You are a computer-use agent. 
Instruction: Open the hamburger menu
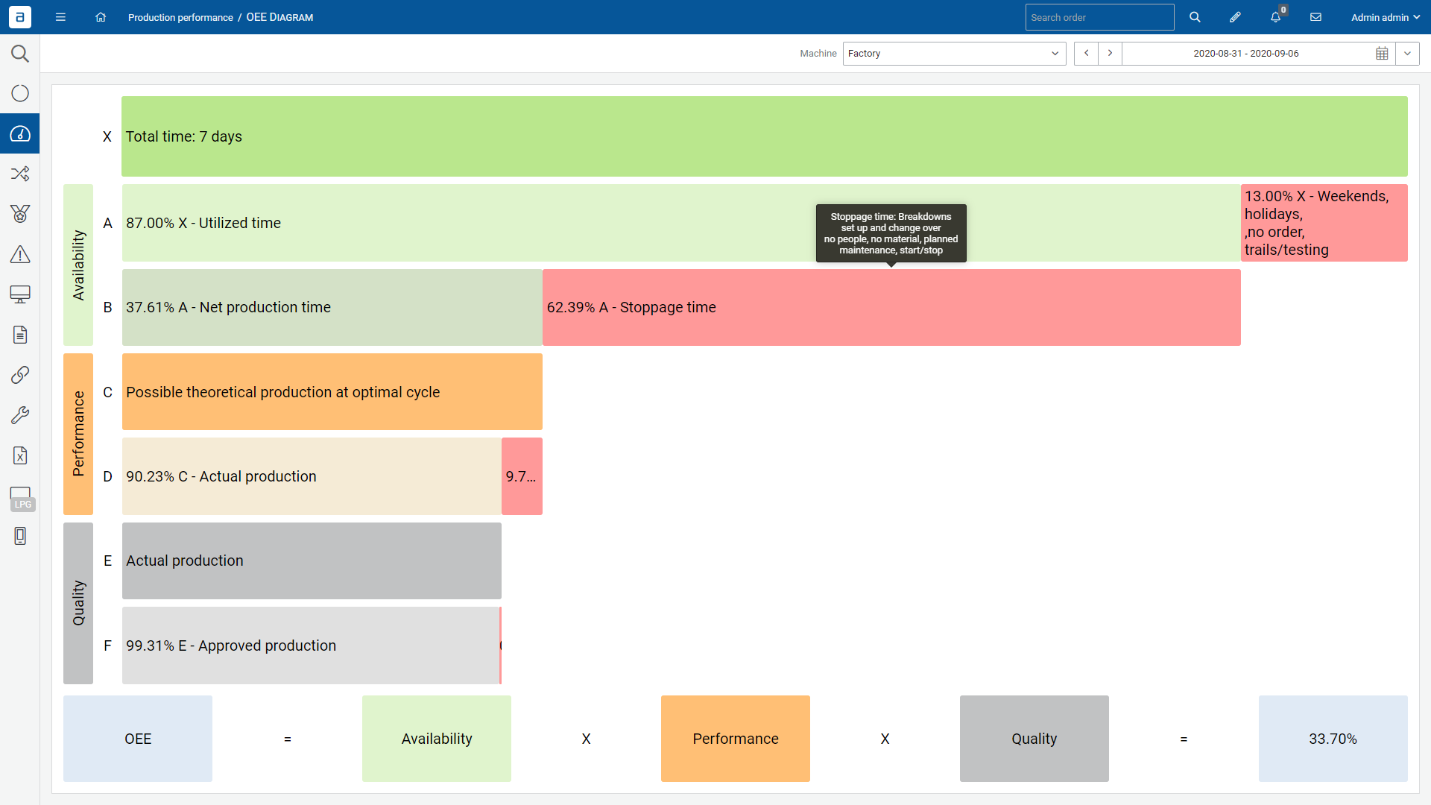[x=60, y=17]
